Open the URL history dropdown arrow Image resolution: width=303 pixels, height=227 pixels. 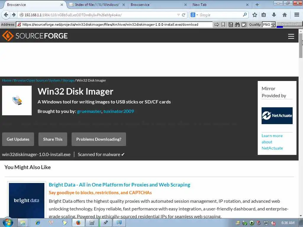(x=178, y=15)
